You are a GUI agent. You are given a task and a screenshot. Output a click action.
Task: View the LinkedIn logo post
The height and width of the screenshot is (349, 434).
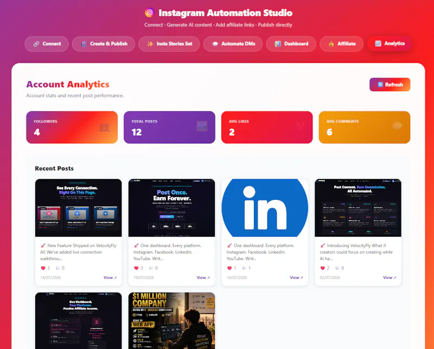pyautogui.click(x=296, y=277)
